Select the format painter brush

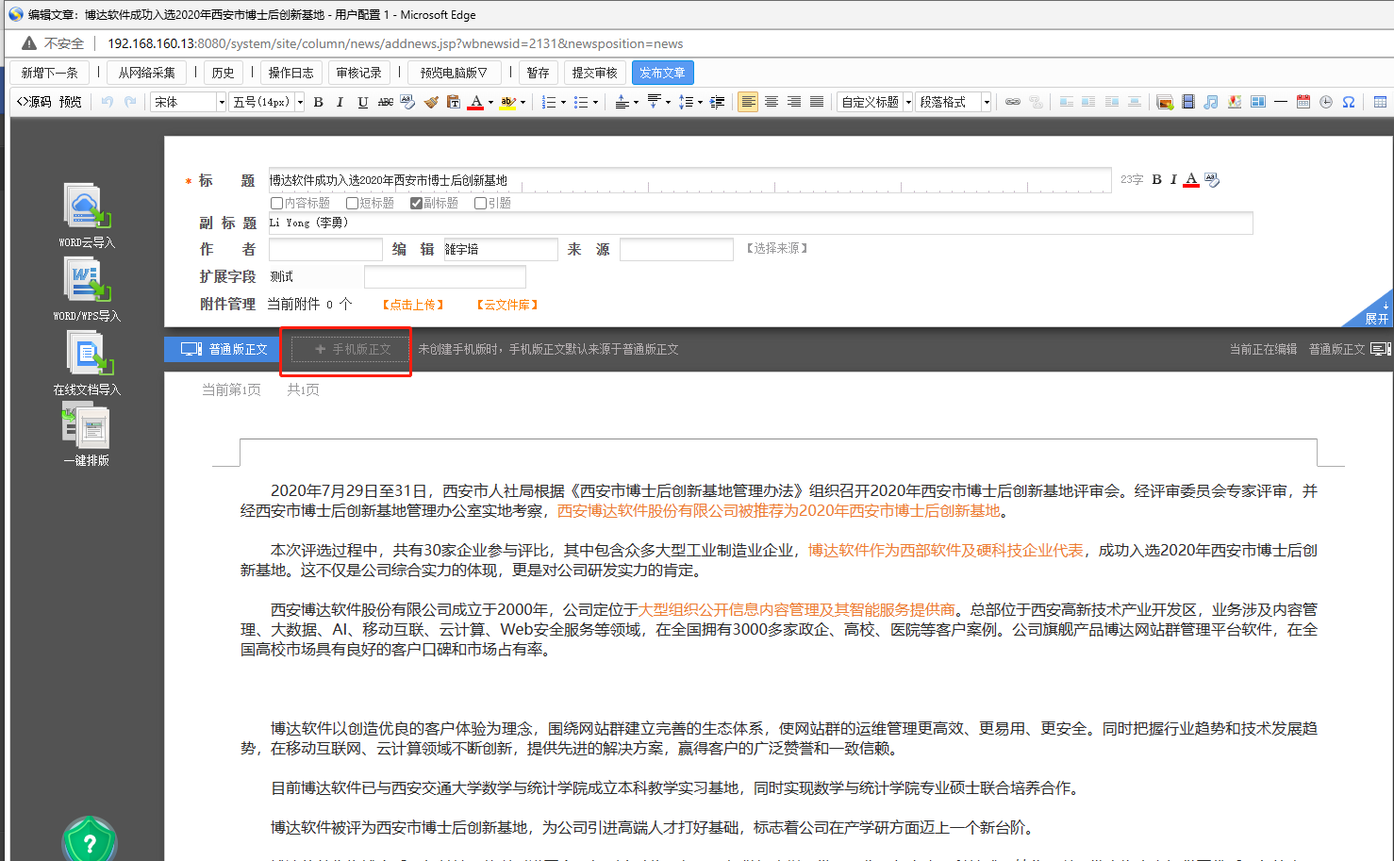430,102
